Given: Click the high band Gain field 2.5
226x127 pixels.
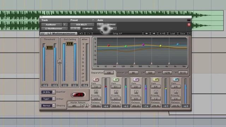Looking at the screenshot, I should [x=176, y=87].
